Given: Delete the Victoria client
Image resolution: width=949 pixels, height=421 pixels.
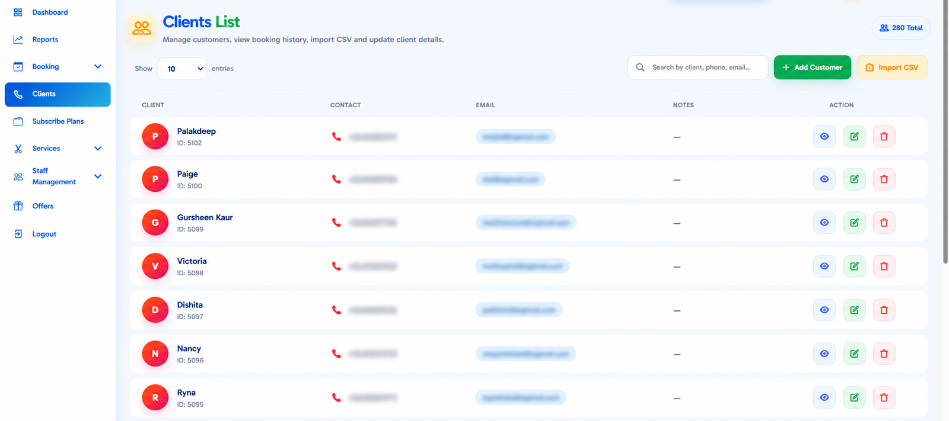Looking at the screenshot, I should [x=884, y=266].
